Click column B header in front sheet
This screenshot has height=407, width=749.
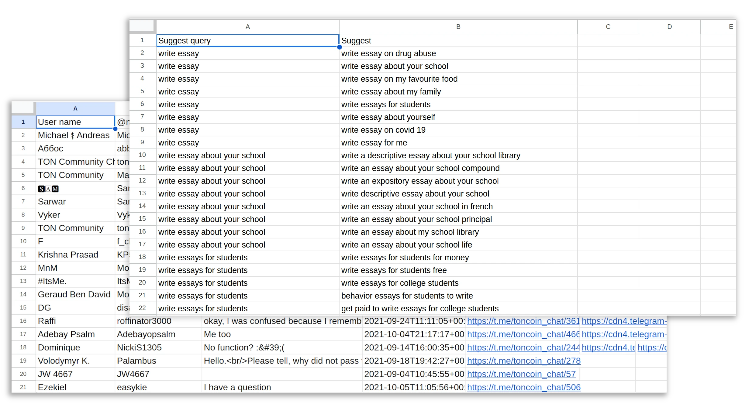tap(458, 27)
